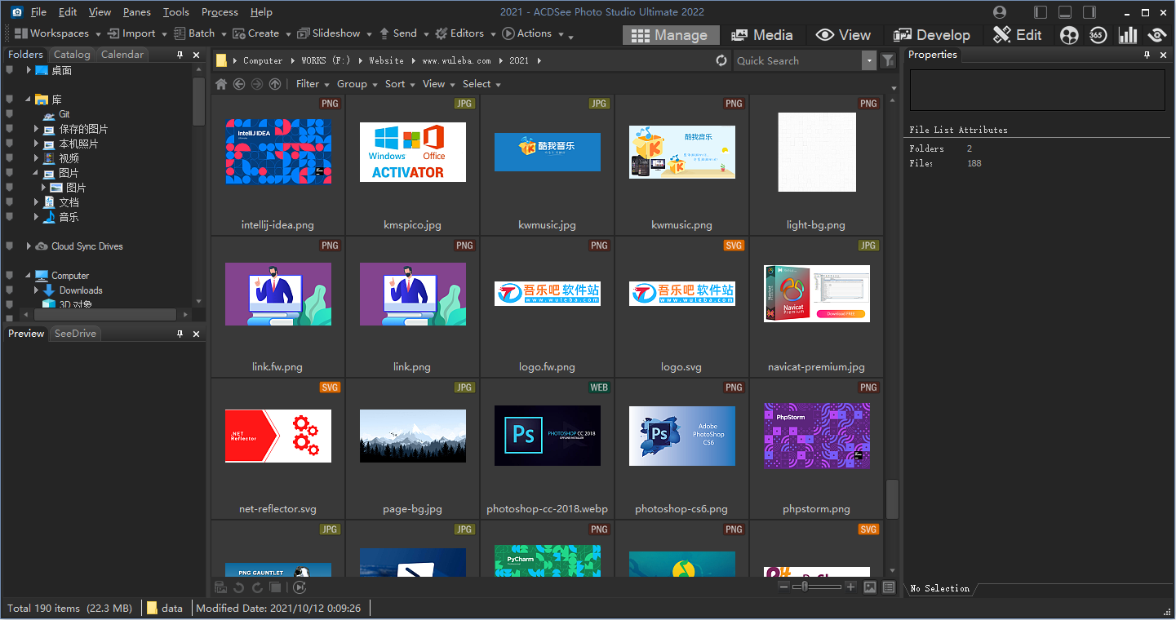Viewport: 1176px width, 620px height.
Task: Start slideshow from bottom toolbar play icon
Action: [x=300, y=587]
